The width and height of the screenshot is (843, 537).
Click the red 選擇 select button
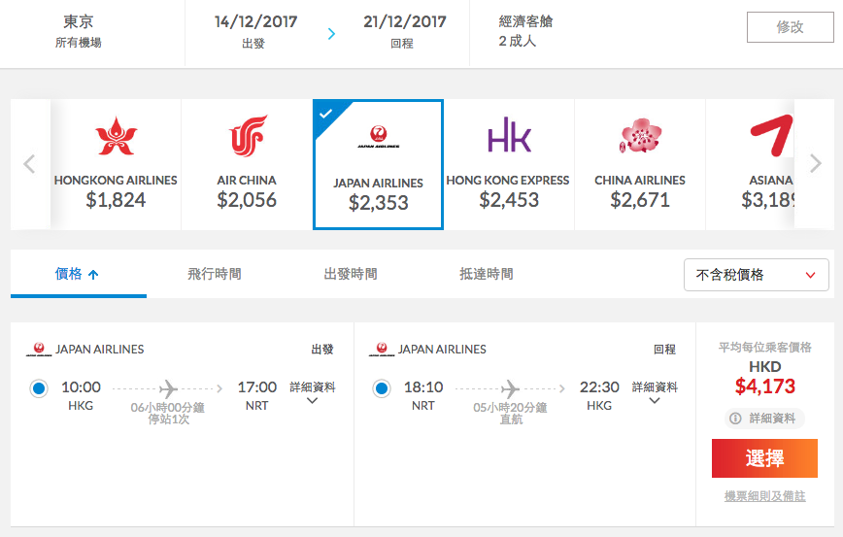[x=764, y=458]
